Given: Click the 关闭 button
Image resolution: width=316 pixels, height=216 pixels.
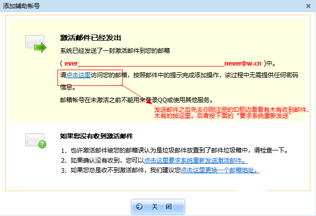Looking at the screenshot, I should [x=158, y=207].
